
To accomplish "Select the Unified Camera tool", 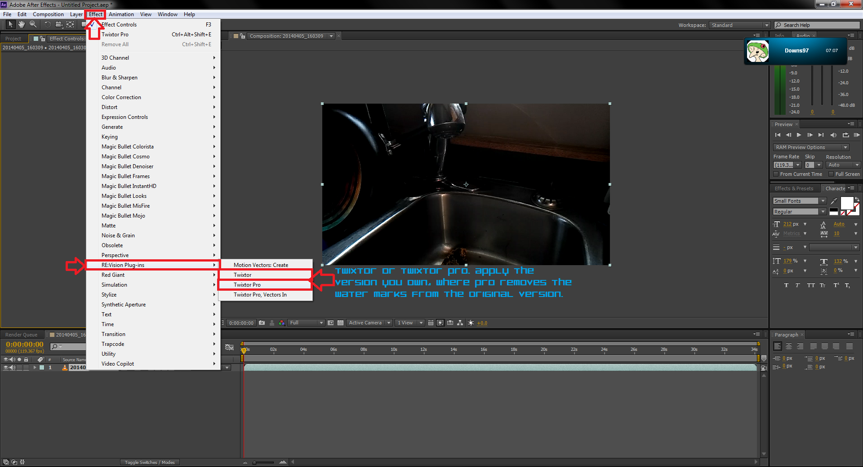I will [x=59, y=24].
